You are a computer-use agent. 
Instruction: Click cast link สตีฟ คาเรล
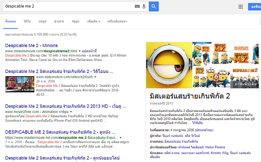[172, 153]
